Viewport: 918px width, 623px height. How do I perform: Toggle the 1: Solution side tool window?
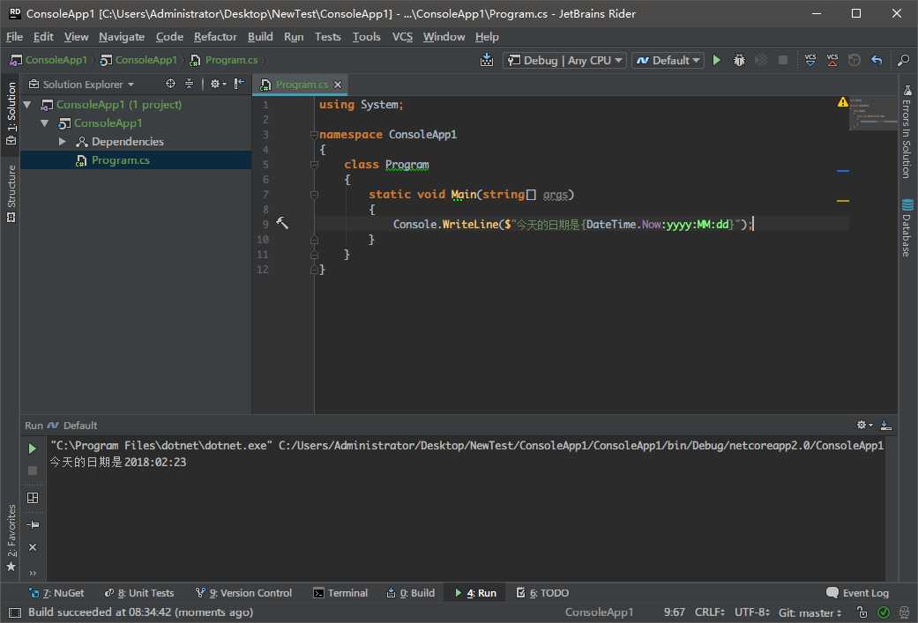(11, 113)
